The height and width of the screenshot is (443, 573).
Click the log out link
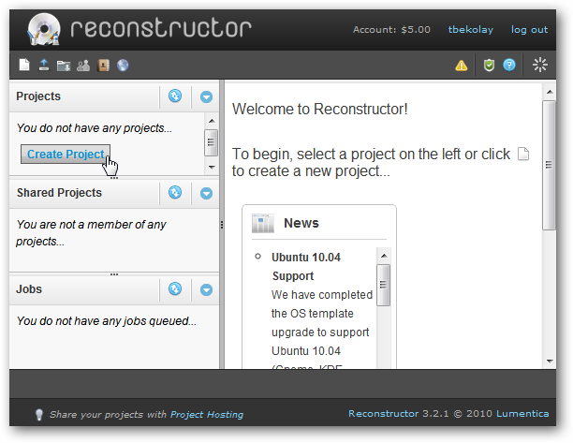529,30
